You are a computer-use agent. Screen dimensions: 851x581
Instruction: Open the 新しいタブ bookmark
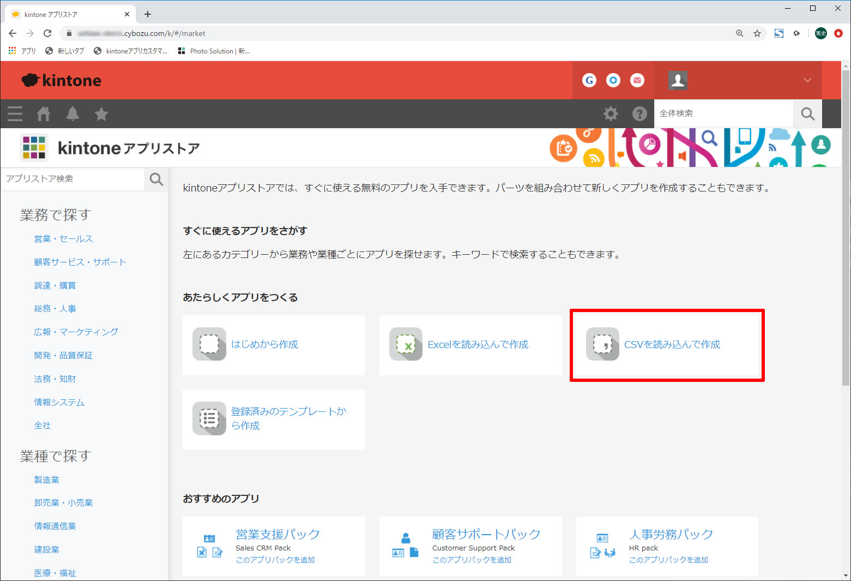pos(65,51)
